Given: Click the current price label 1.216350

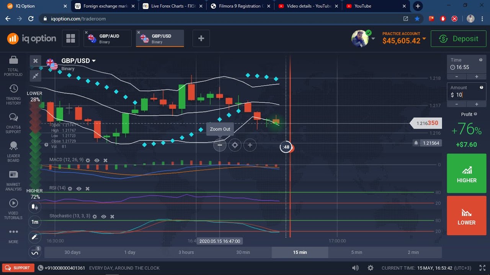Looking at the screenshot, I should (x=426, y=123).
